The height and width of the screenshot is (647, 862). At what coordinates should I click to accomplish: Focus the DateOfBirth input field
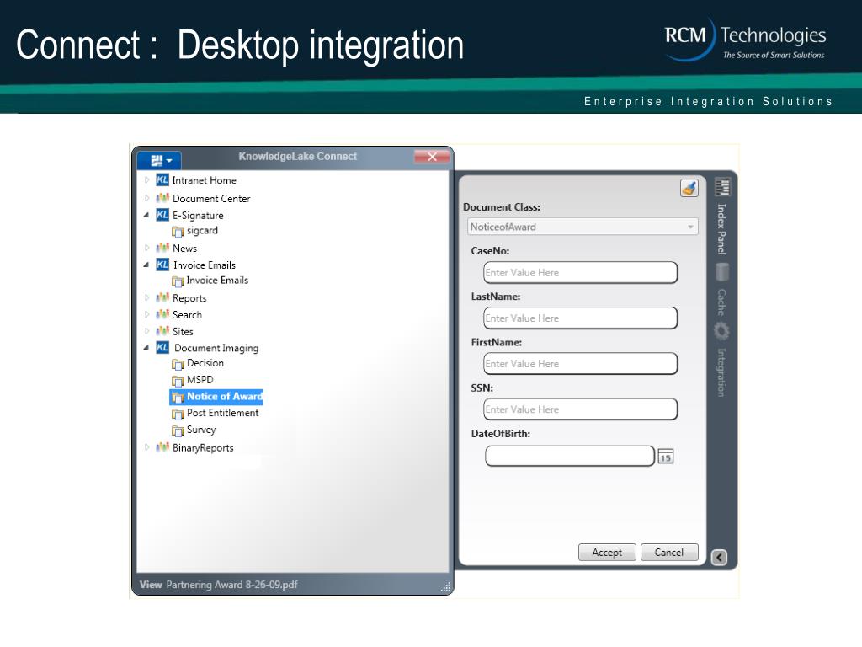coord(570,456)
